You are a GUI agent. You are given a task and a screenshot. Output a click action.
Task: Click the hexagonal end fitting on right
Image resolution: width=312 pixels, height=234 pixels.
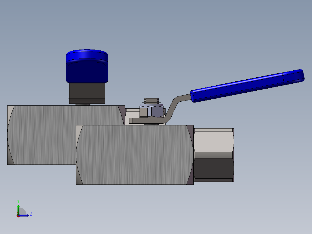[x=214, y=155]
